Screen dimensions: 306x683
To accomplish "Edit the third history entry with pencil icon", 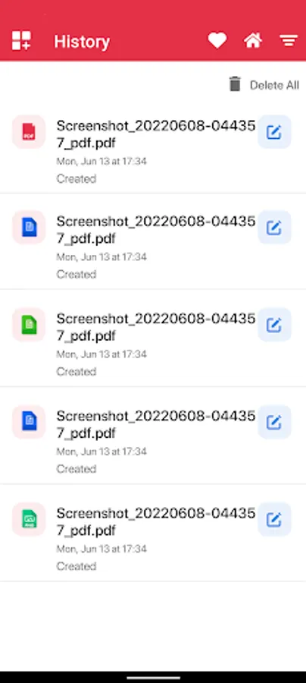I will click(x=274, y=325).
